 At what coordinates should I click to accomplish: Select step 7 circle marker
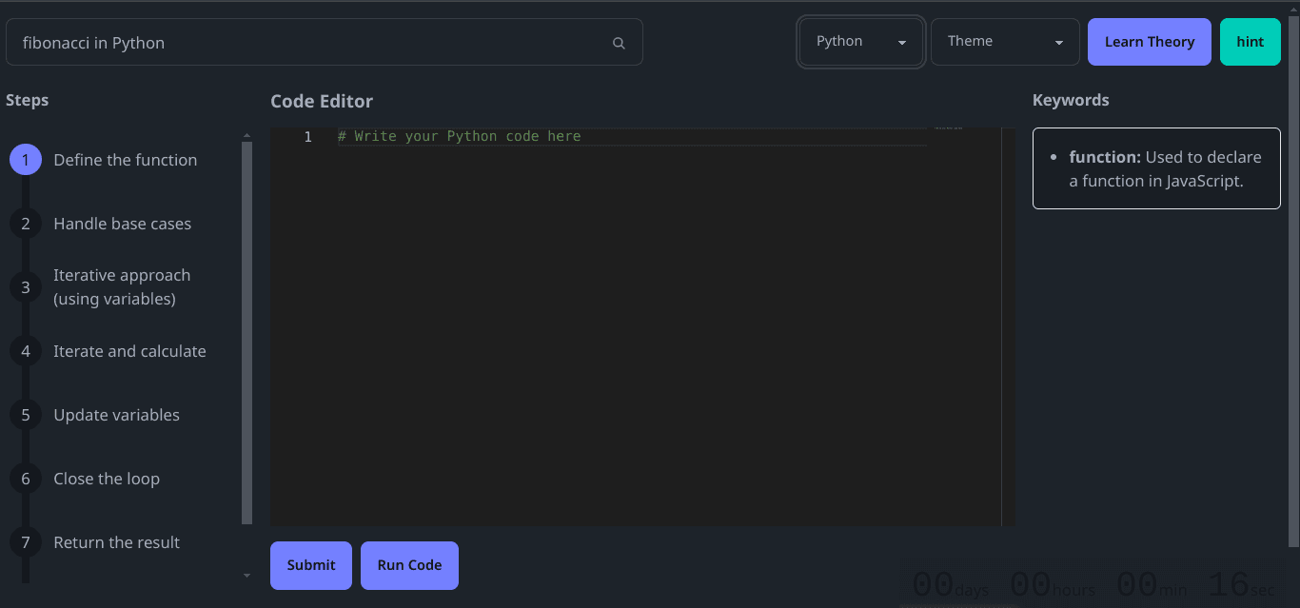pos(26,542)
